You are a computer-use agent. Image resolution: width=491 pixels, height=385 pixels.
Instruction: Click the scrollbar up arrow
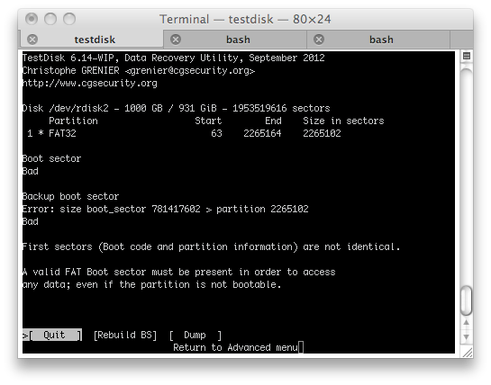click(x=467, y=322)
